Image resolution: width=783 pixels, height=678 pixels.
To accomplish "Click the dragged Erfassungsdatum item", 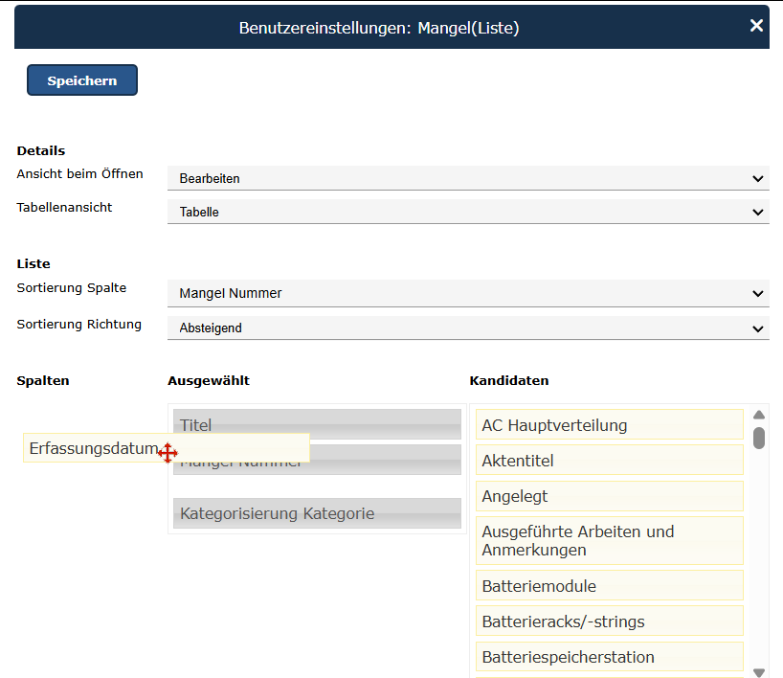I will (93, 448).
